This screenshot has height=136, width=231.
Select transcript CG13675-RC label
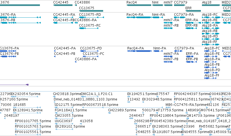(x=90, y=26)
